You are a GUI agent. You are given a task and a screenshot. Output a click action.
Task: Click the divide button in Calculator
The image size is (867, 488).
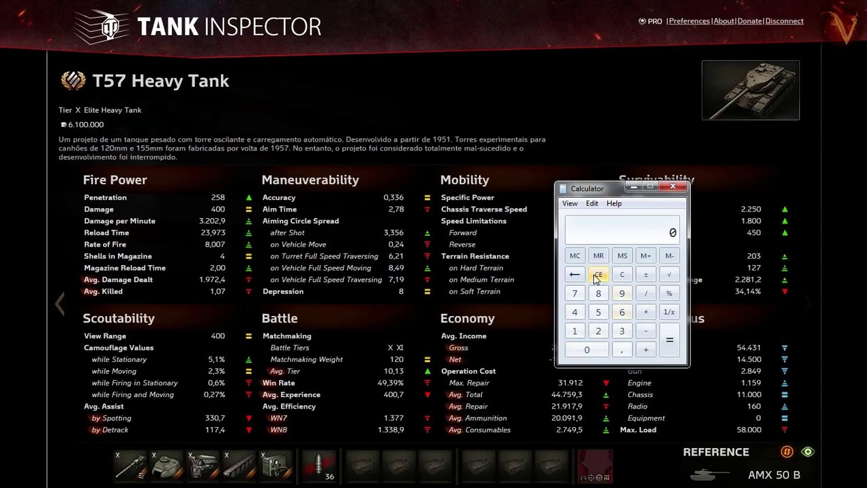[x=646, y=293]
